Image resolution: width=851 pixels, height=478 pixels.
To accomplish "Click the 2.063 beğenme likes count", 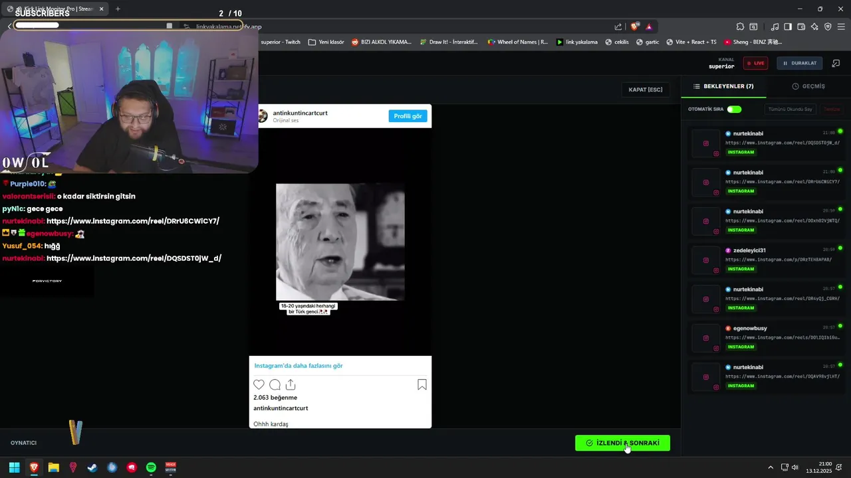I will (275, 398).
